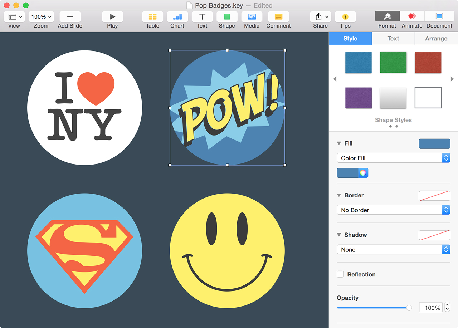This screenshot has height=328, width=458.
Task: Open the color wheel picker
Action: tap(363, 173)
